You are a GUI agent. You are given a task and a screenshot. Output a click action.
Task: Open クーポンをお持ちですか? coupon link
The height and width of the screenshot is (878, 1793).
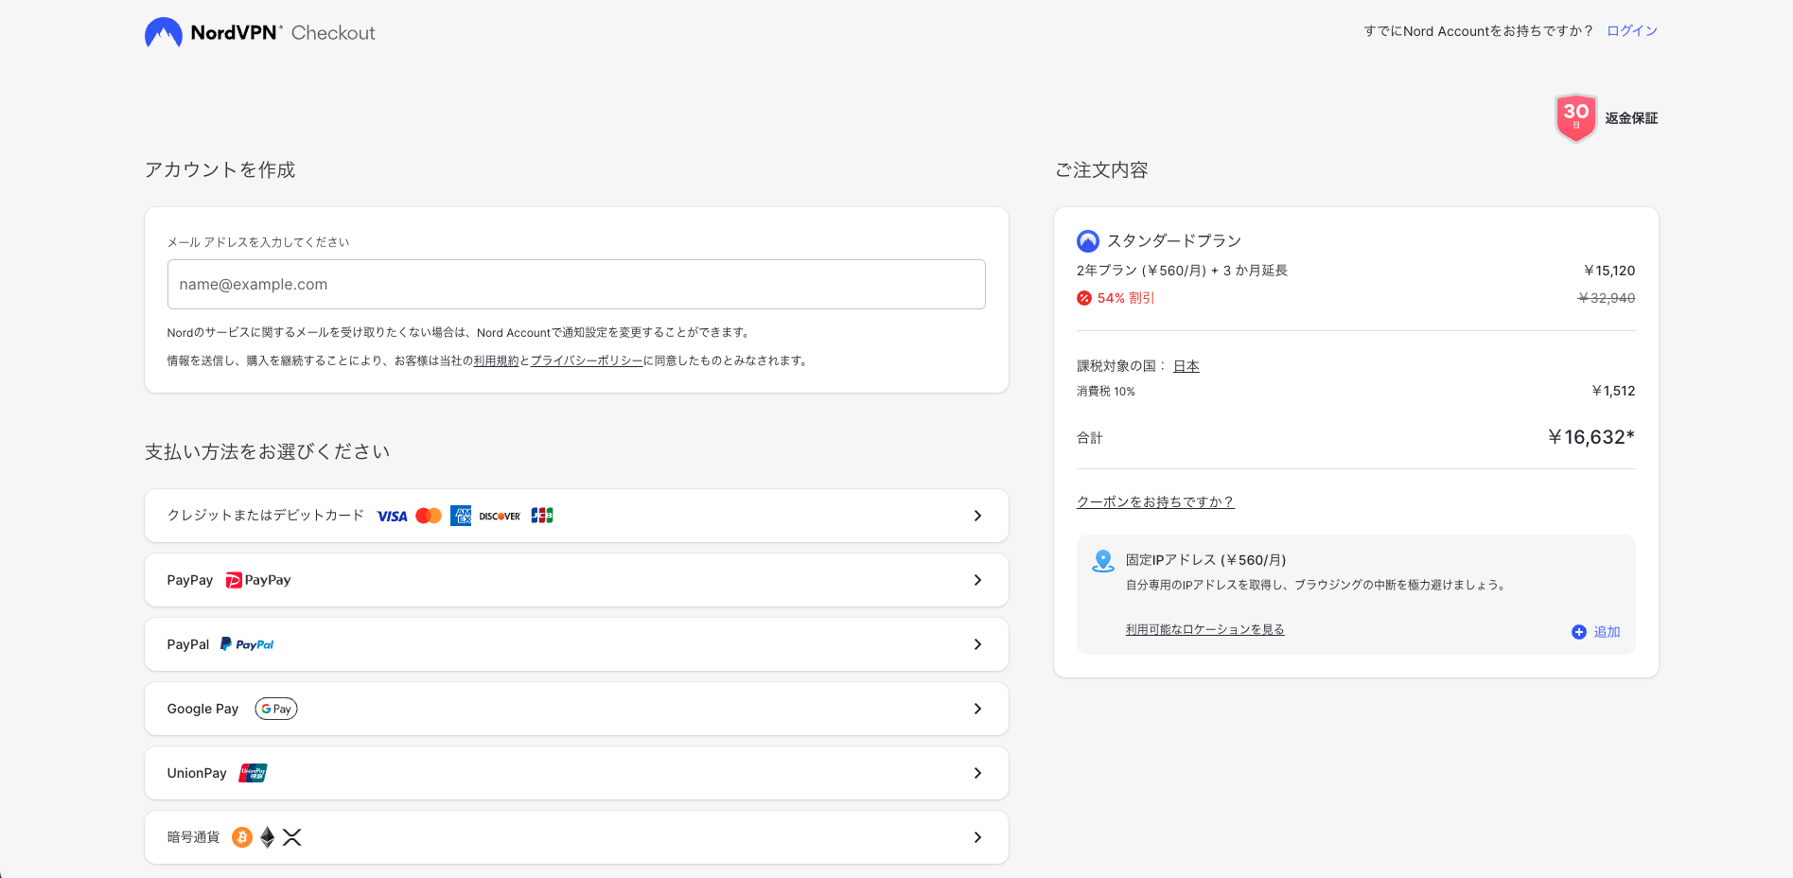tap(1155, 502)
